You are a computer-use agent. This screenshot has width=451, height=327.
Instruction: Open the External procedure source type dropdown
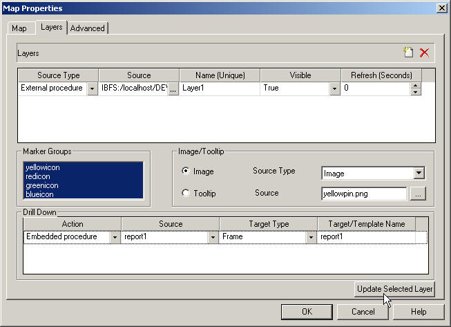92,88
